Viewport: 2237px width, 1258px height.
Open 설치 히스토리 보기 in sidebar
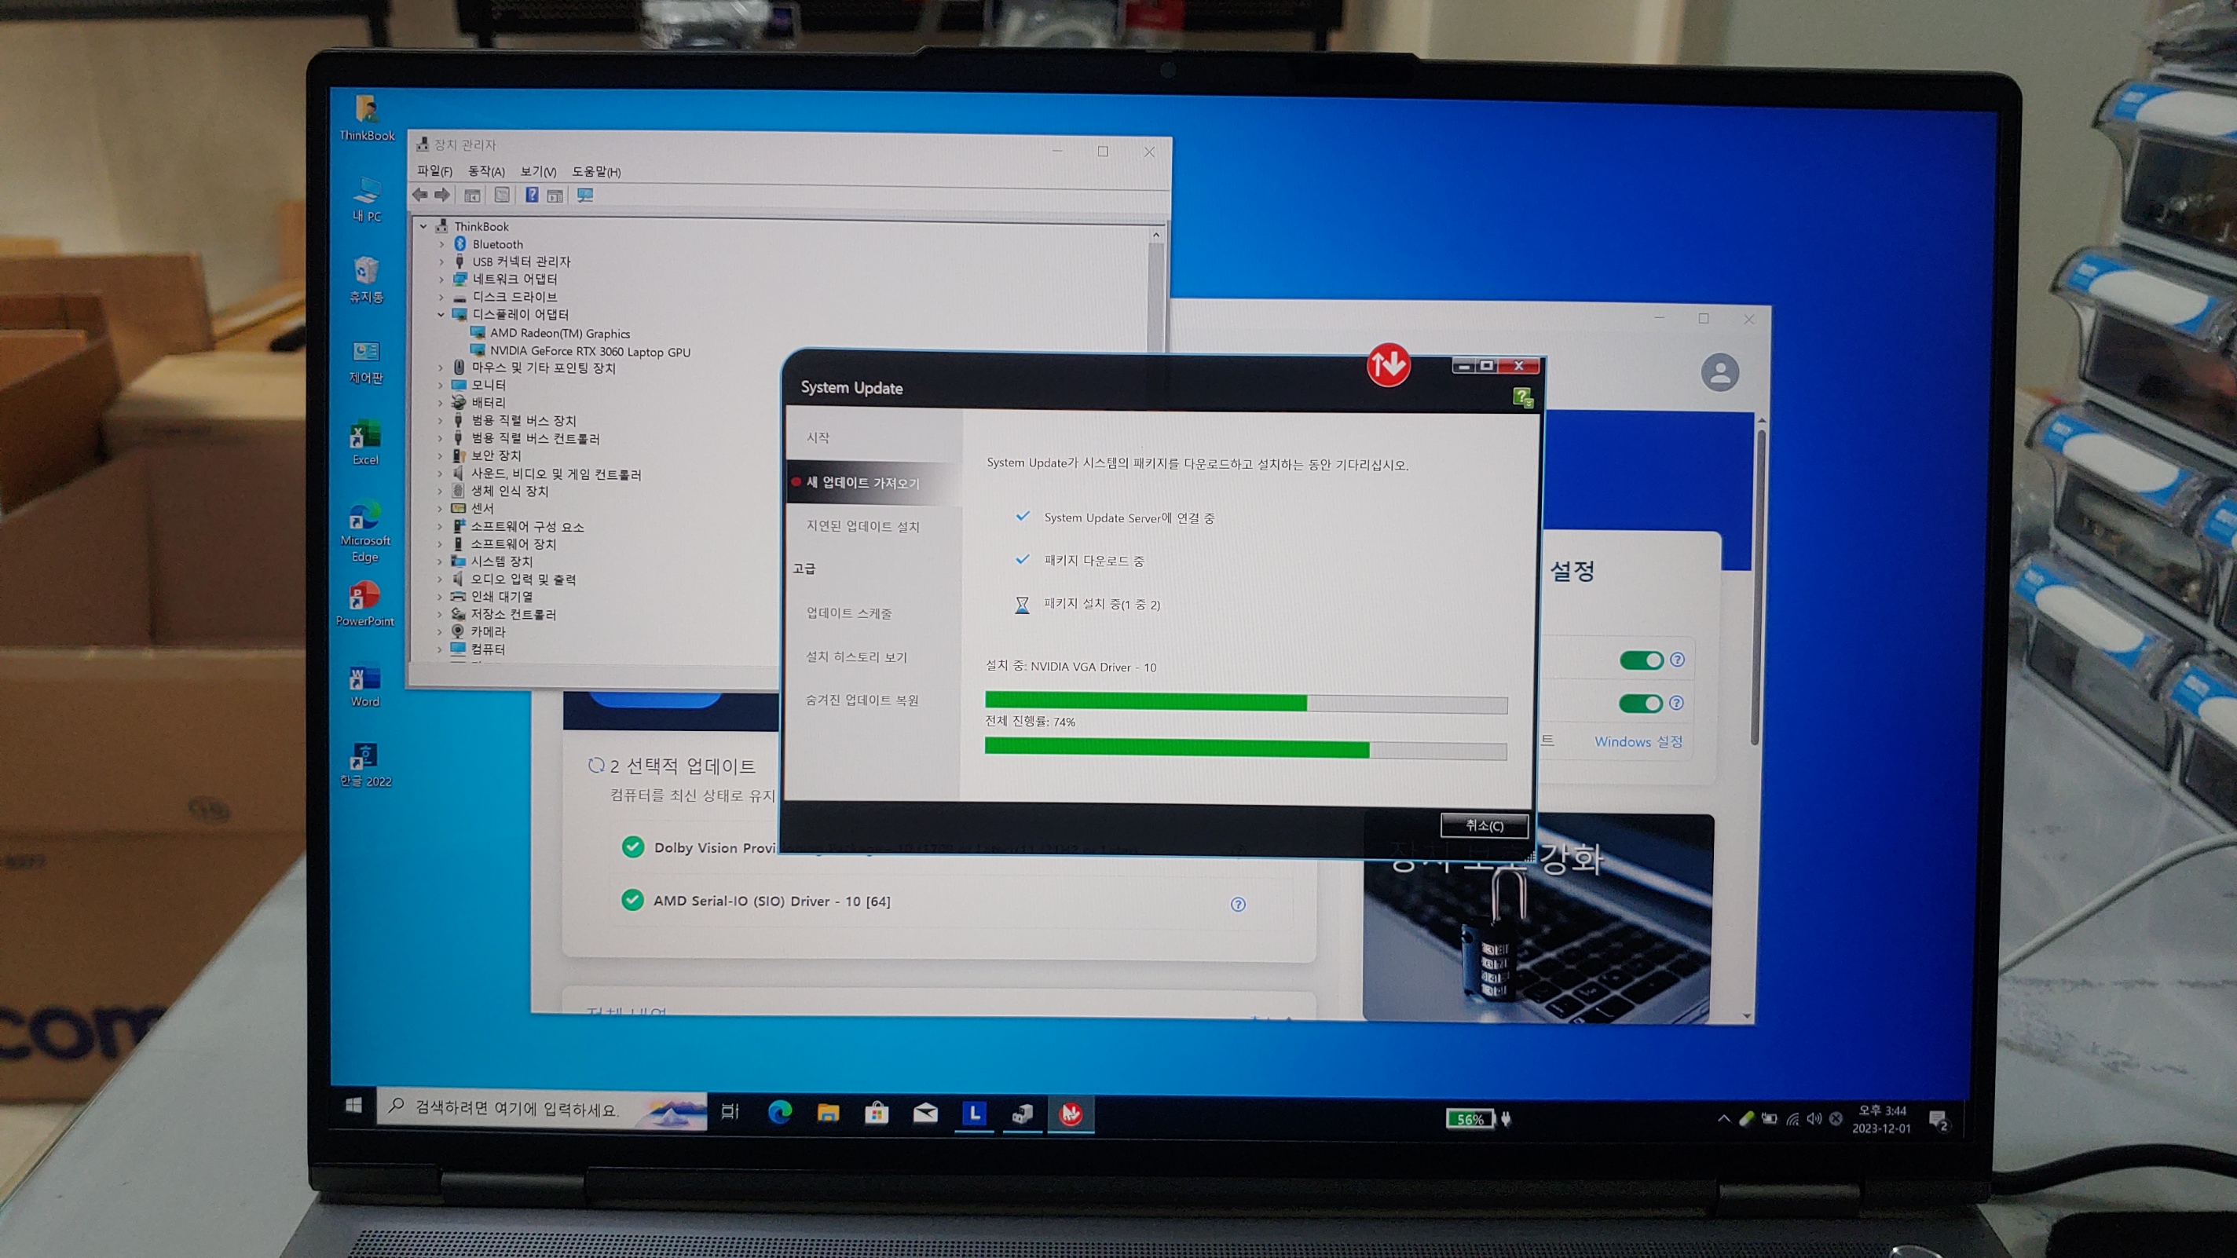point(856,657)
